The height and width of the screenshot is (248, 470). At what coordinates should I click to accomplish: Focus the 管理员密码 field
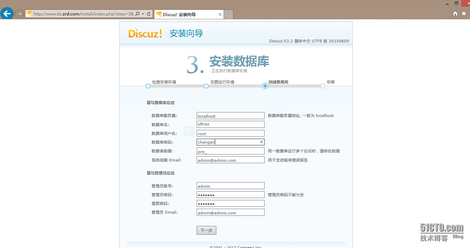[231, 194]
